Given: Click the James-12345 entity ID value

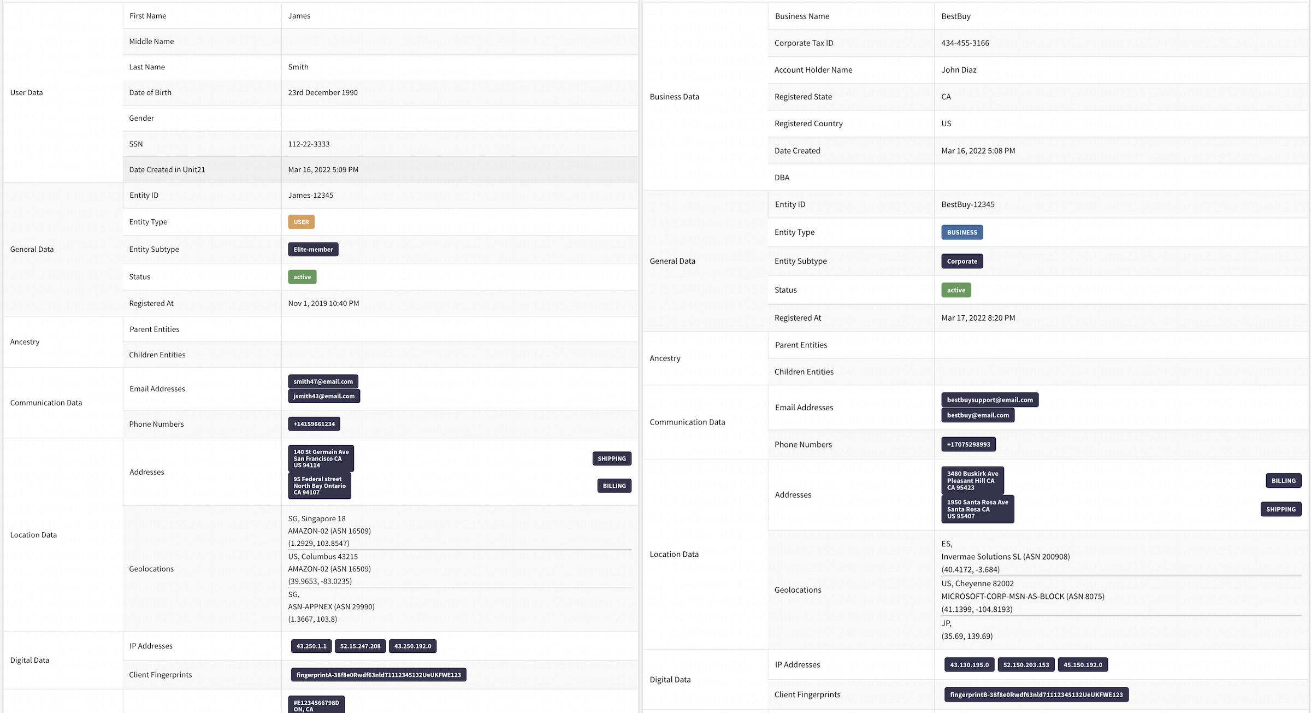Looking at the screenshot, I should [x=310, y=195].
